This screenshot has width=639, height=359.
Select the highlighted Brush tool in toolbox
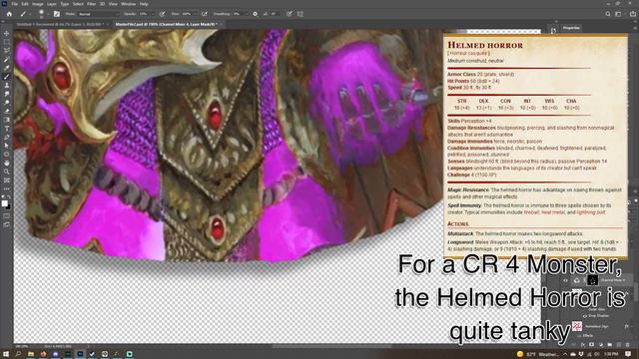point(7,77)
